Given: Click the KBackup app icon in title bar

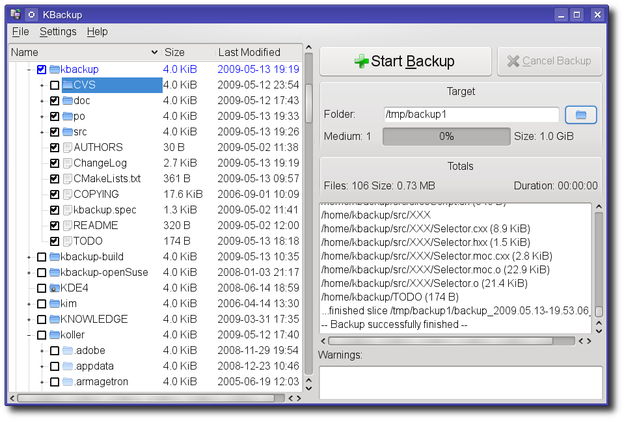Looking at the screenshot, I should tap(16, 15).
